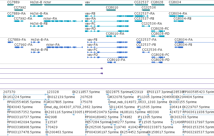The width and height of the screenshot is (214, 136).
Task: Select the CG7889 gene label
Action: click(13, 2)
